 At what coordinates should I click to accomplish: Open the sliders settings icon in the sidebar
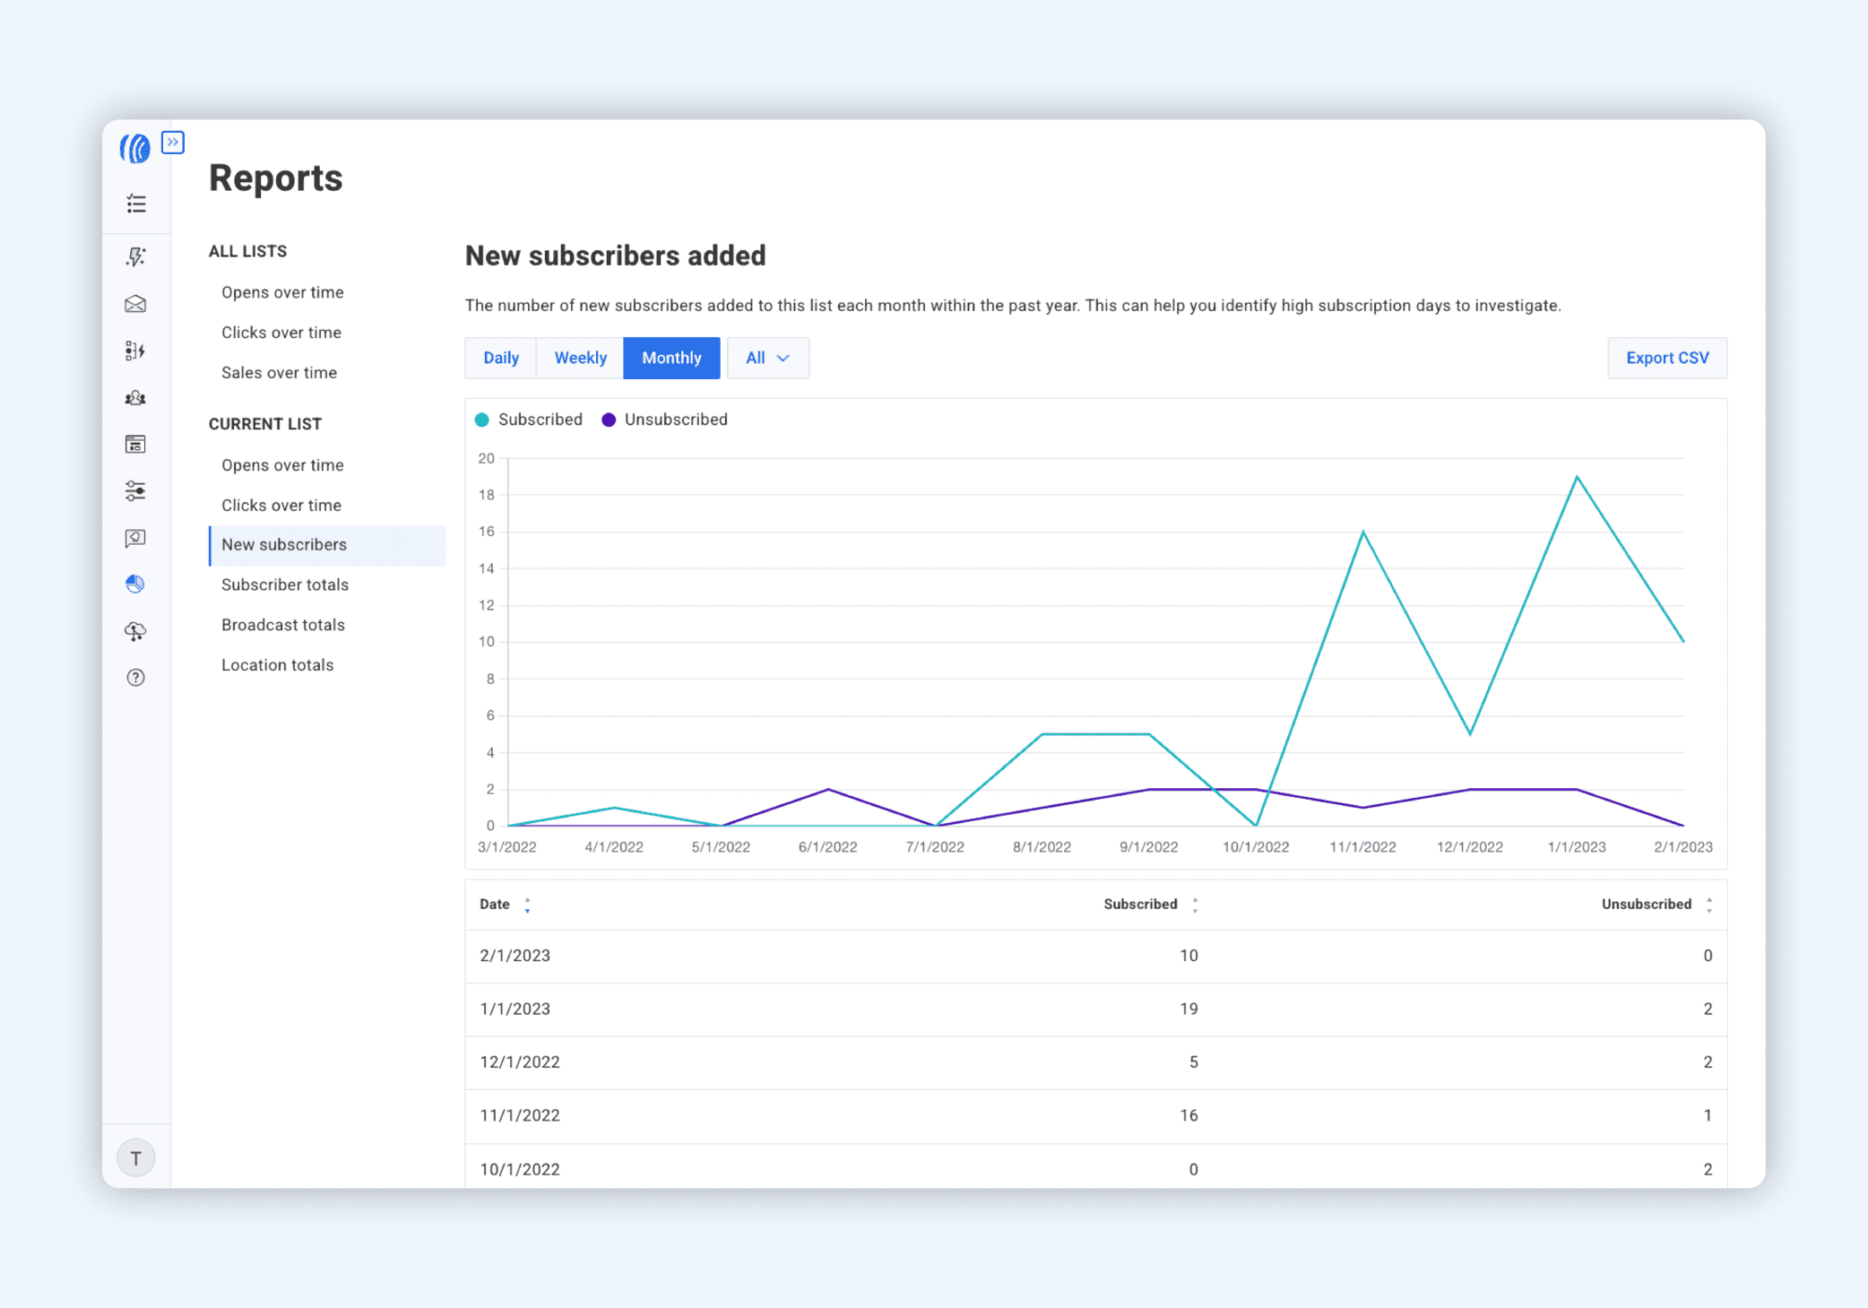[136, 490]
